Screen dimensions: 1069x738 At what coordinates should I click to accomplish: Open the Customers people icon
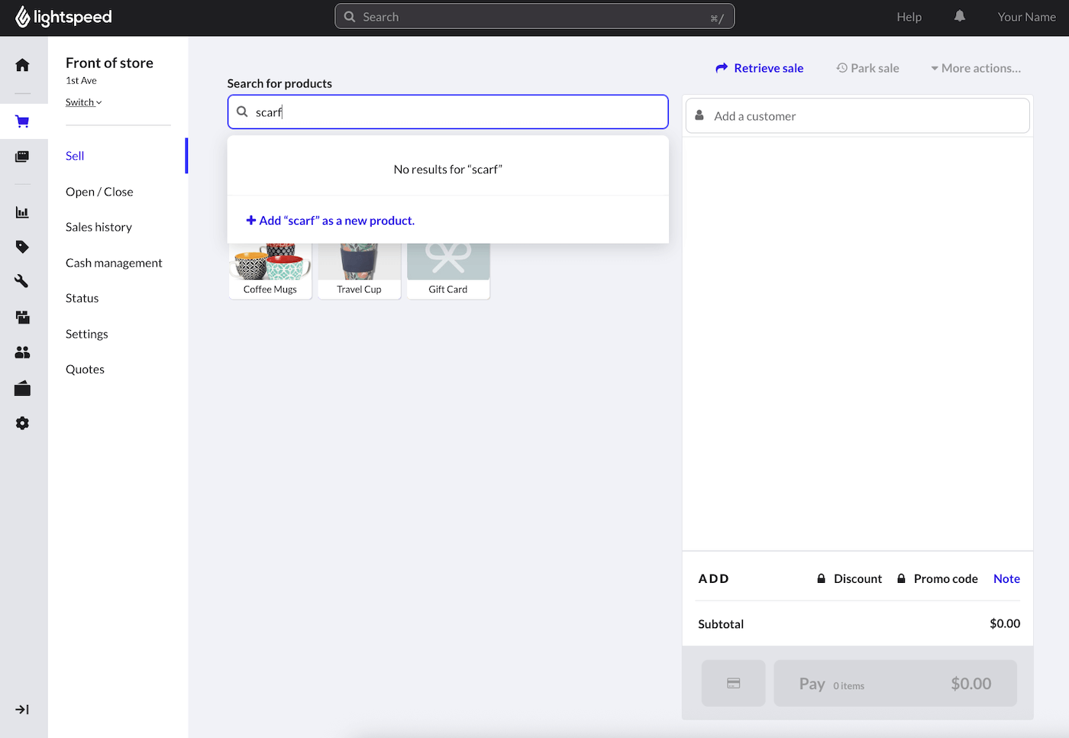[22, 352]
